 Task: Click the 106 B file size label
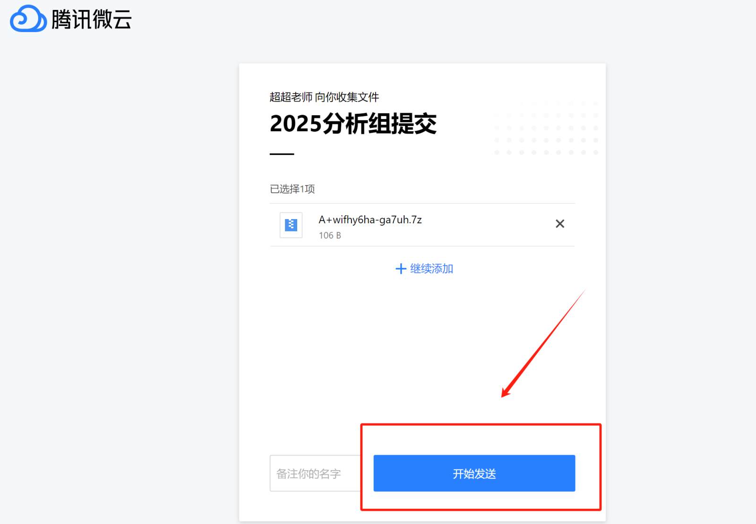tap(330, 235)
